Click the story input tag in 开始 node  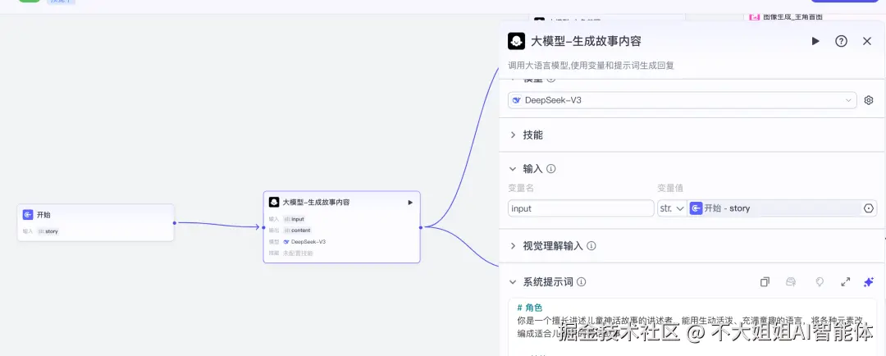coord(48,231)
